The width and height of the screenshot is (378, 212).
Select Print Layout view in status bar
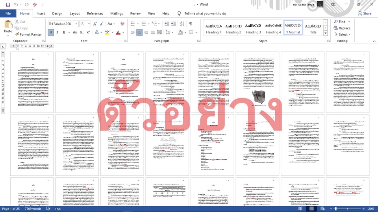pyautogui.click(x=311, y=208)
